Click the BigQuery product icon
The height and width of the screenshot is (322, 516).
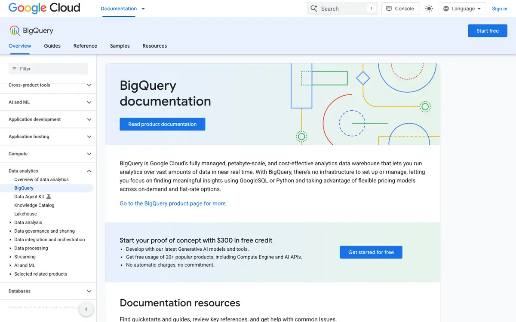(x=15, y=30)
